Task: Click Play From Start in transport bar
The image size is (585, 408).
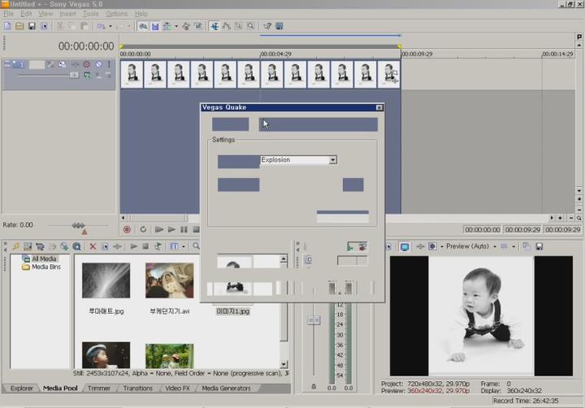Action: point(159,229)
